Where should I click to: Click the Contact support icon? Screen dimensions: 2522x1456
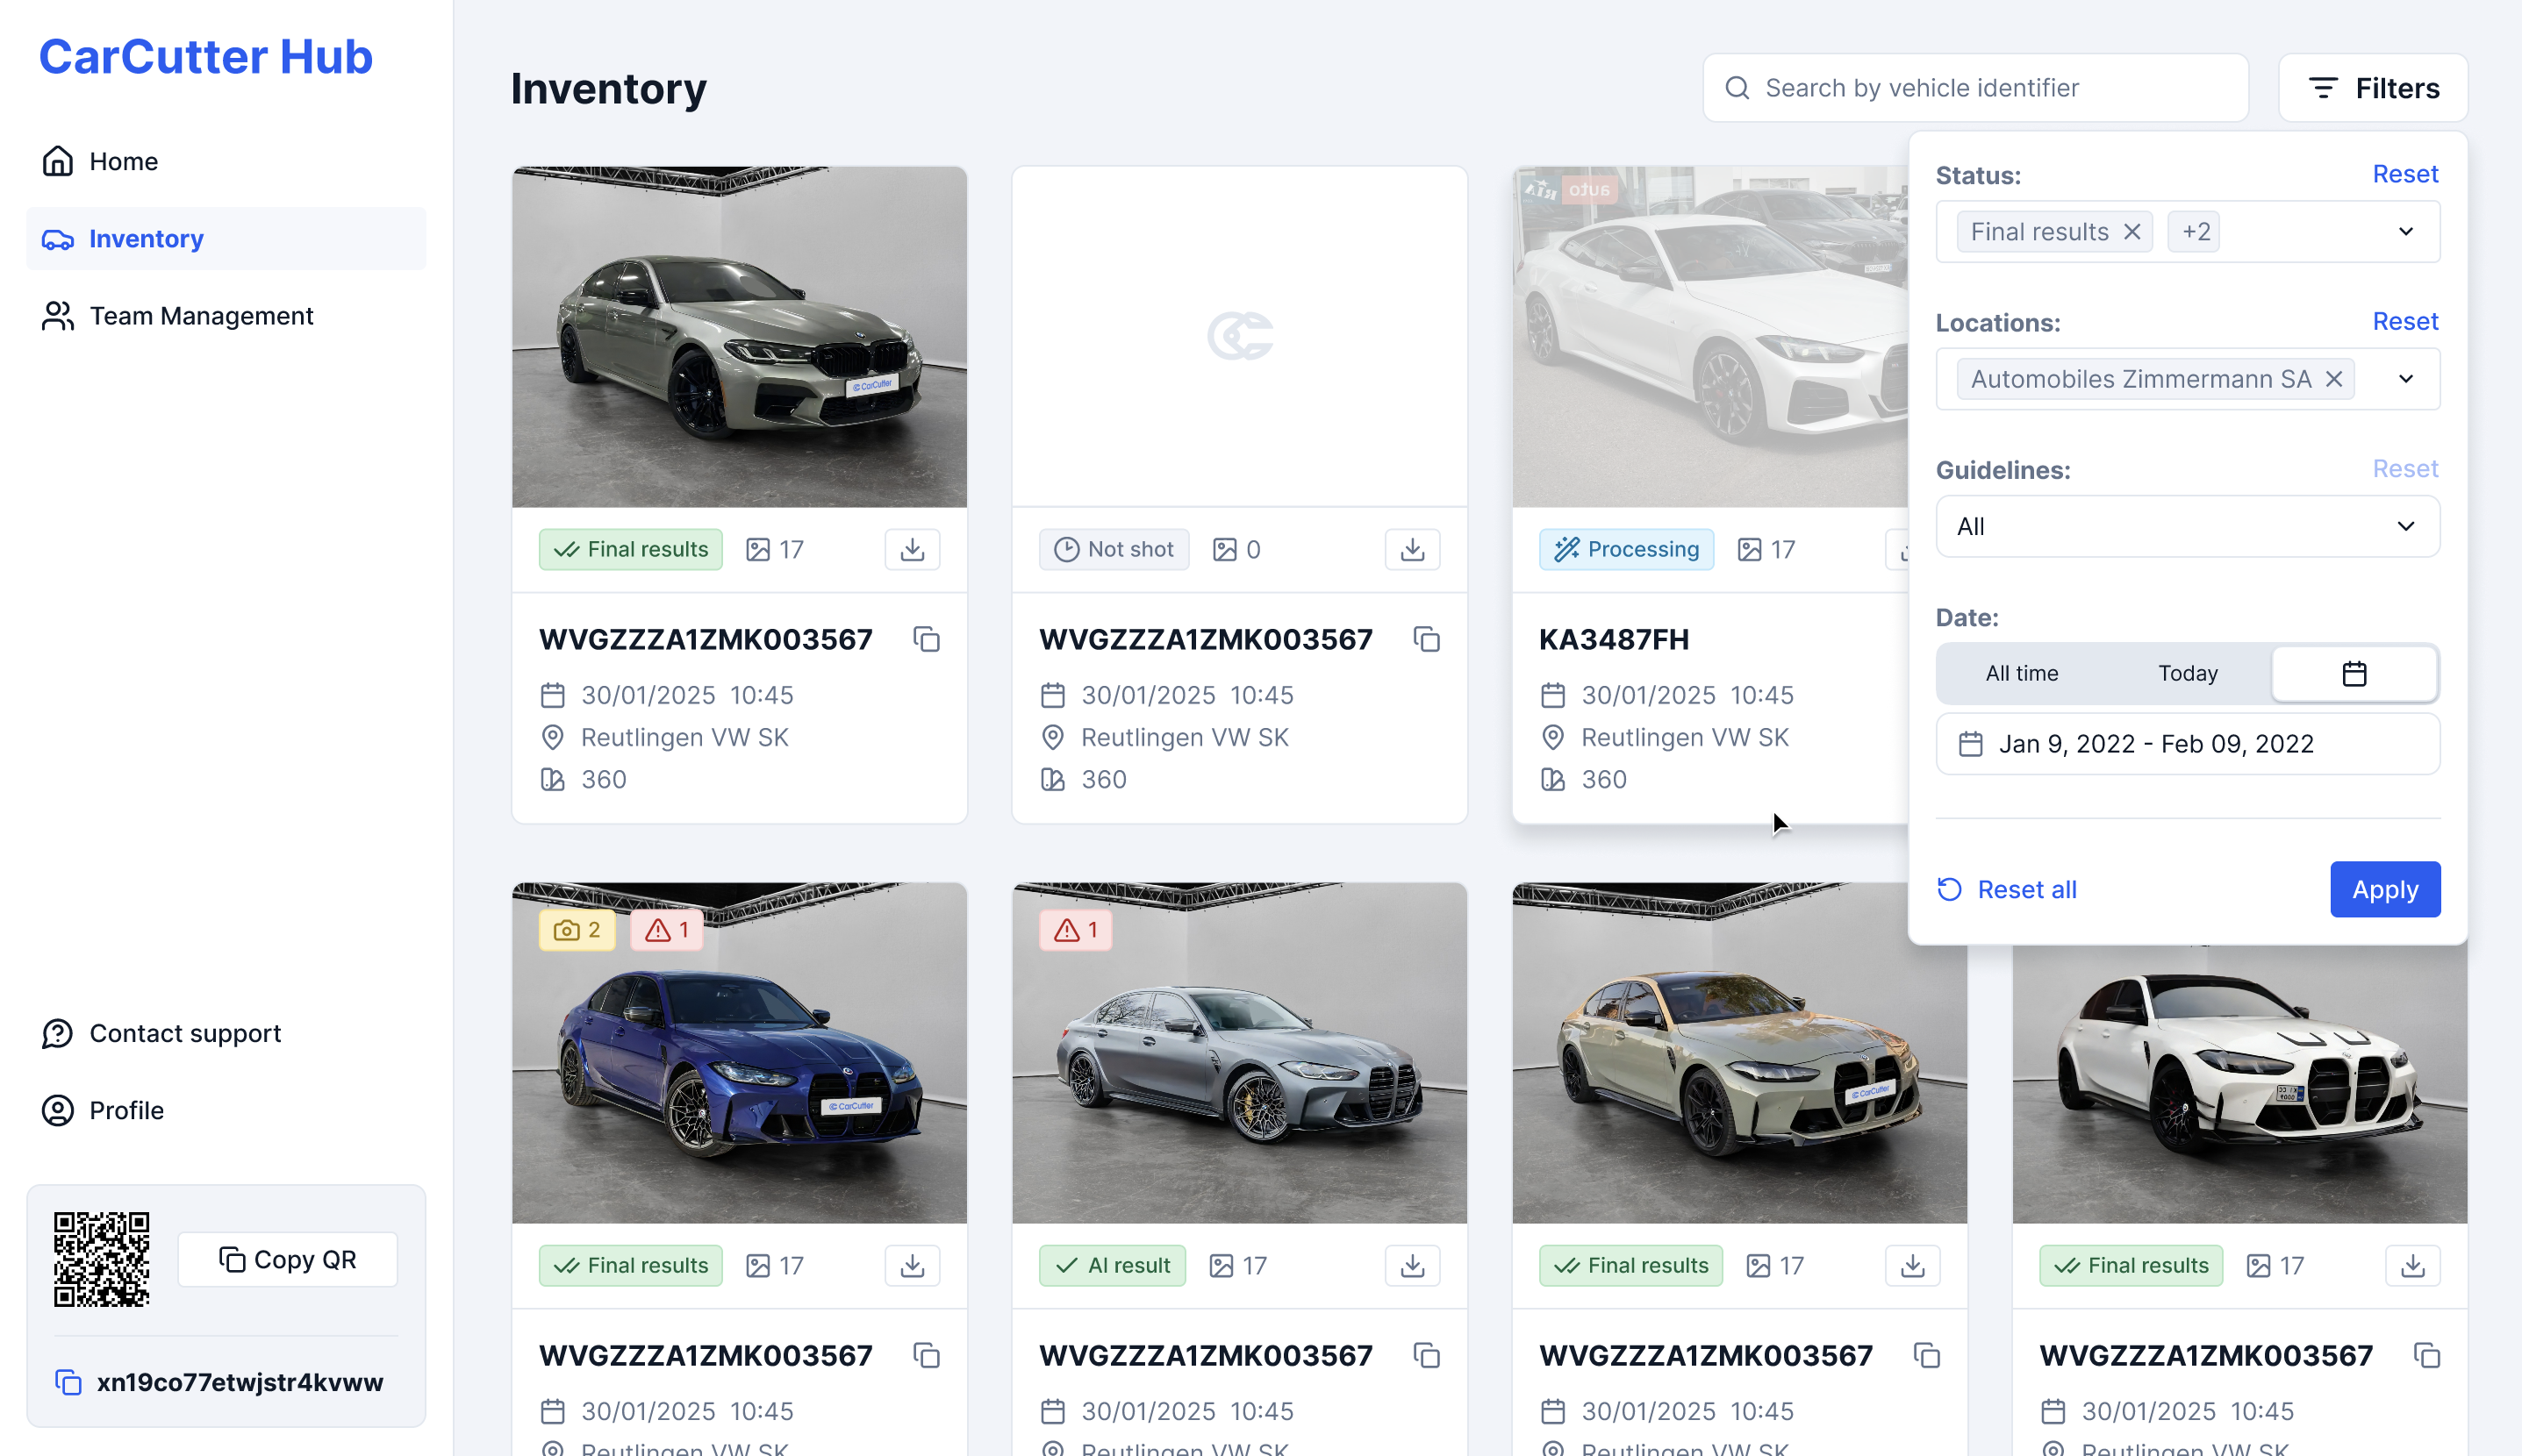(57, 1033)
